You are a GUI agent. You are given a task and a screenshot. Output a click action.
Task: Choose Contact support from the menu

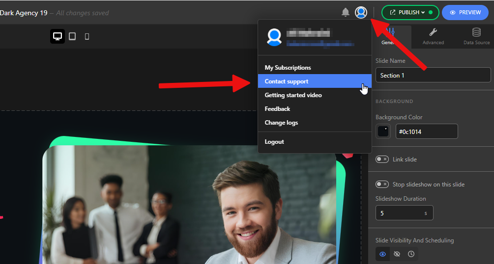coord(315,81)
